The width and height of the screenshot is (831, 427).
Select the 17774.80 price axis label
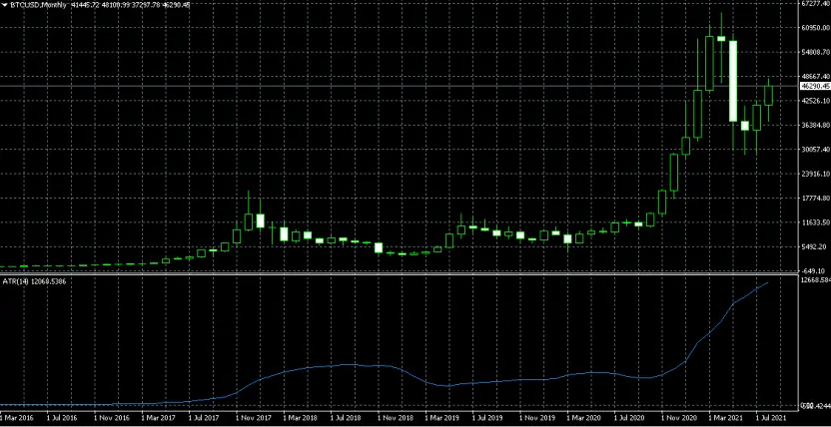[x=816, y=198]
